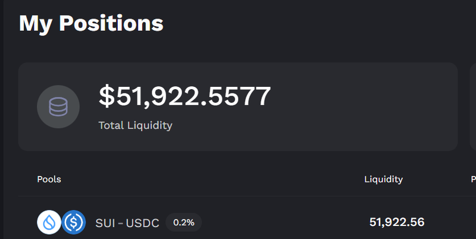Click the My Positions page heading
The image size is (476, 239).
pyautogui.click(x=91, y=23)
